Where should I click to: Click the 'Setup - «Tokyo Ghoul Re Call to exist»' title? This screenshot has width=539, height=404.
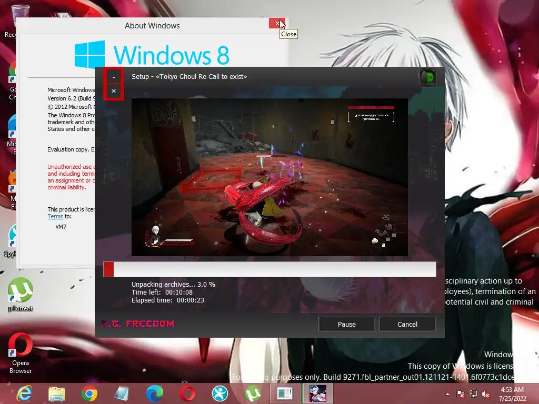tap(189, 77)
